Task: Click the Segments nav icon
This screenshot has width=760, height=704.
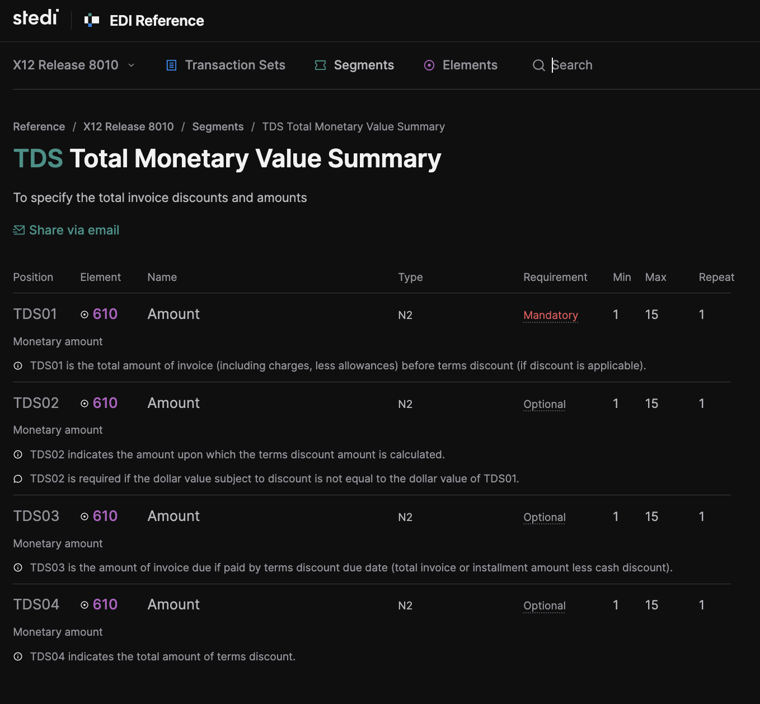Action: [x=320, y=65]
